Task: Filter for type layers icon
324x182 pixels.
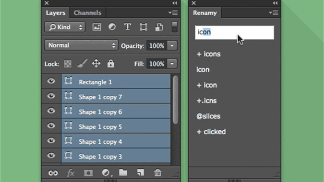Action: 128,27
